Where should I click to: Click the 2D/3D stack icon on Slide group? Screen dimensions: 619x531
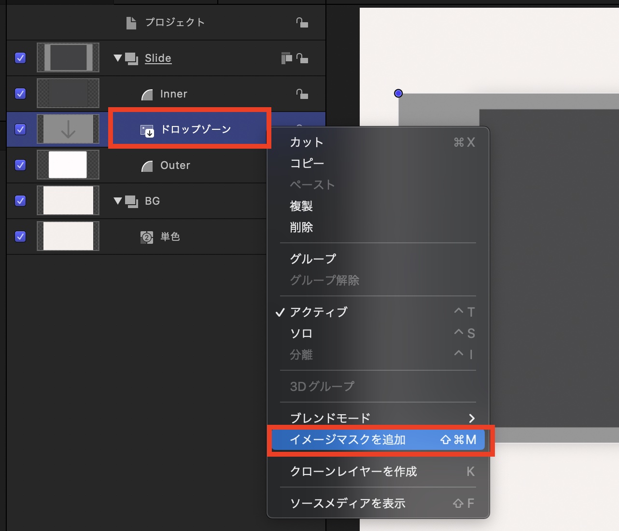pyautogui.click(x=286, y=58)
